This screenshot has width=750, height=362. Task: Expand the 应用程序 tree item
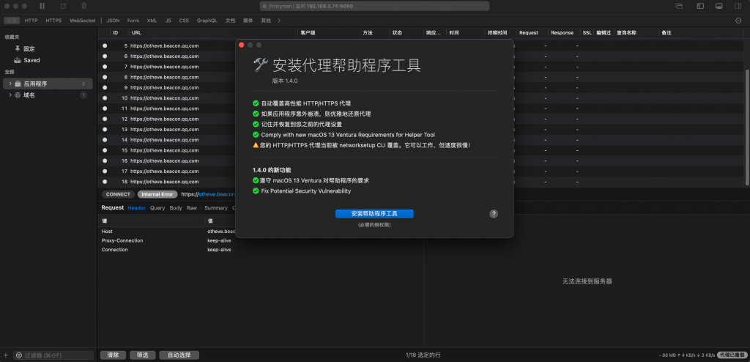point(10,84)
